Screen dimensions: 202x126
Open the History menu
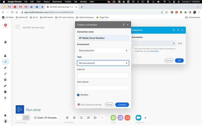[x=46, y=2]
